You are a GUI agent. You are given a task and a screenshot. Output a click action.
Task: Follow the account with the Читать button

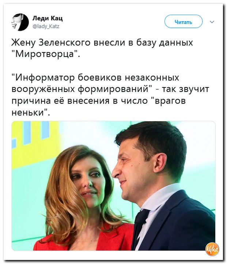pos(183,22)
